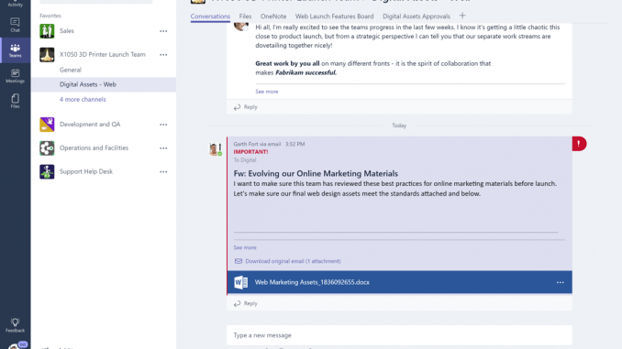The height and width of the screenshot is (349, 622).
Task: Switch to the Conversations tab
Action: click(210, 16)
